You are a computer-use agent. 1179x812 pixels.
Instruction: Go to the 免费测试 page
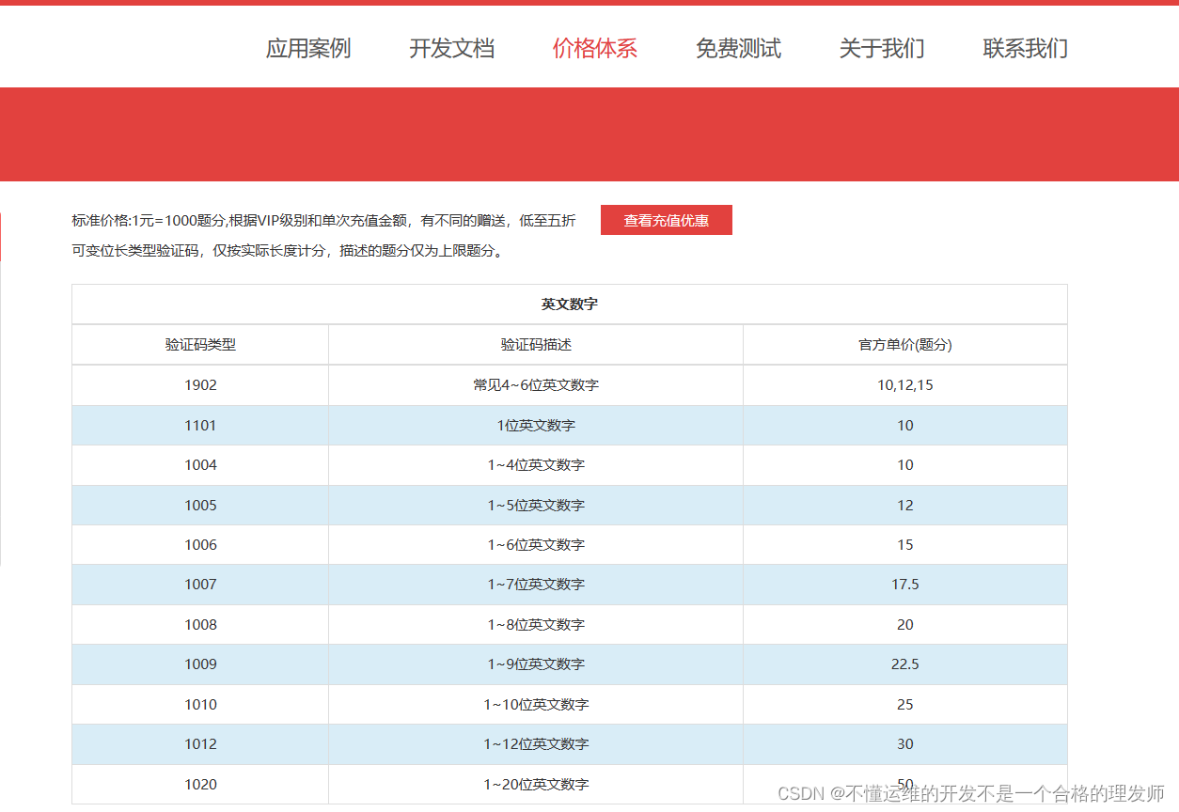click(x=738, y=48)
